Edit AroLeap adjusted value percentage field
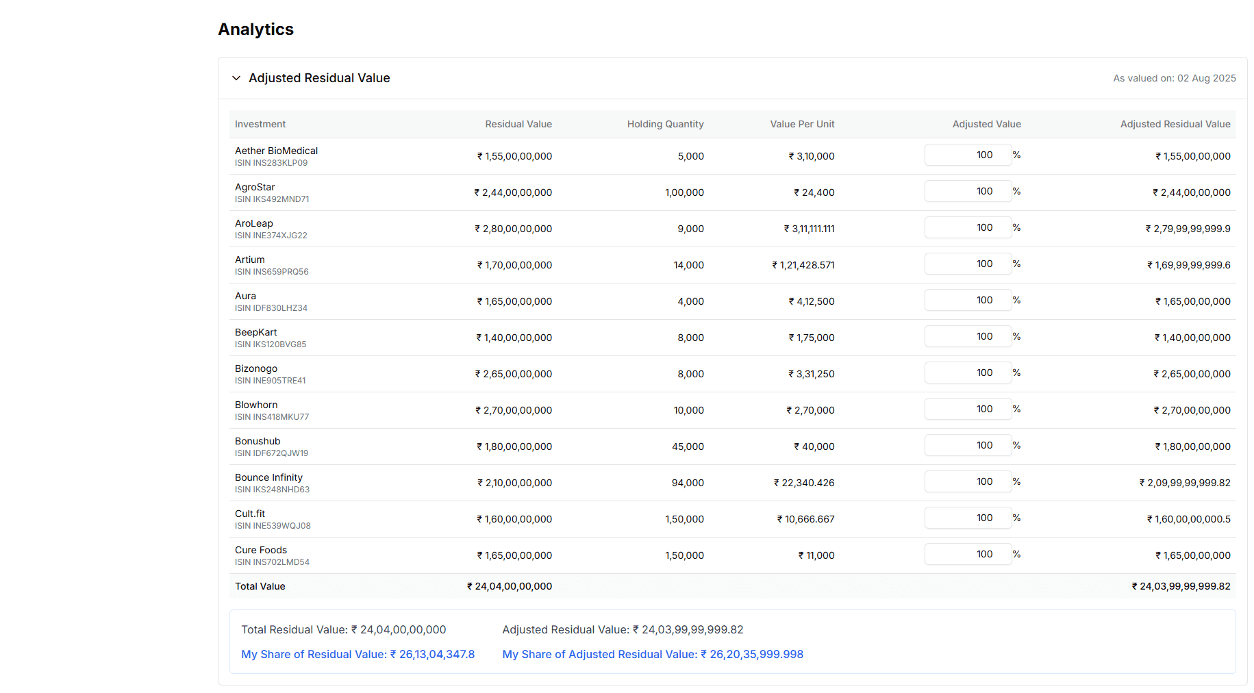The width and height of the screenshot is (1254, 693). 968,227
